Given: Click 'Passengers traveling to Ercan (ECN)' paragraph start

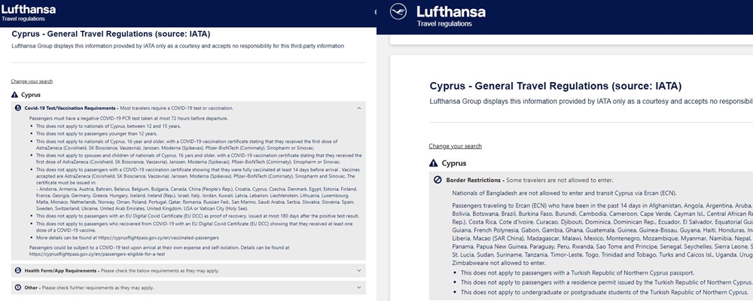Looking at the screenshot, I should [x=602, y=234].
